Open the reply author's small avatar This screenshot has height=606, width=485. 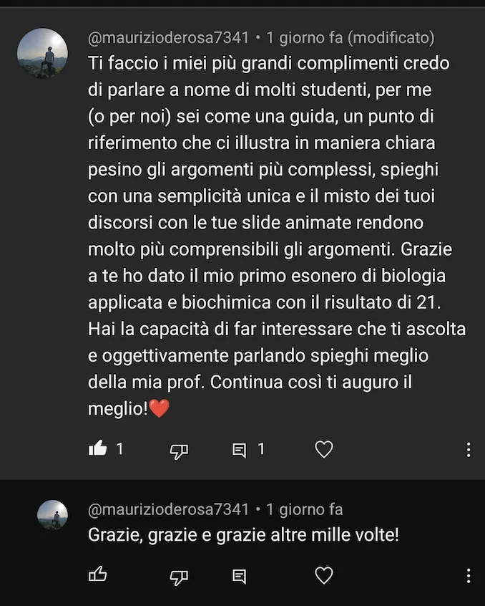coord(52,515)
